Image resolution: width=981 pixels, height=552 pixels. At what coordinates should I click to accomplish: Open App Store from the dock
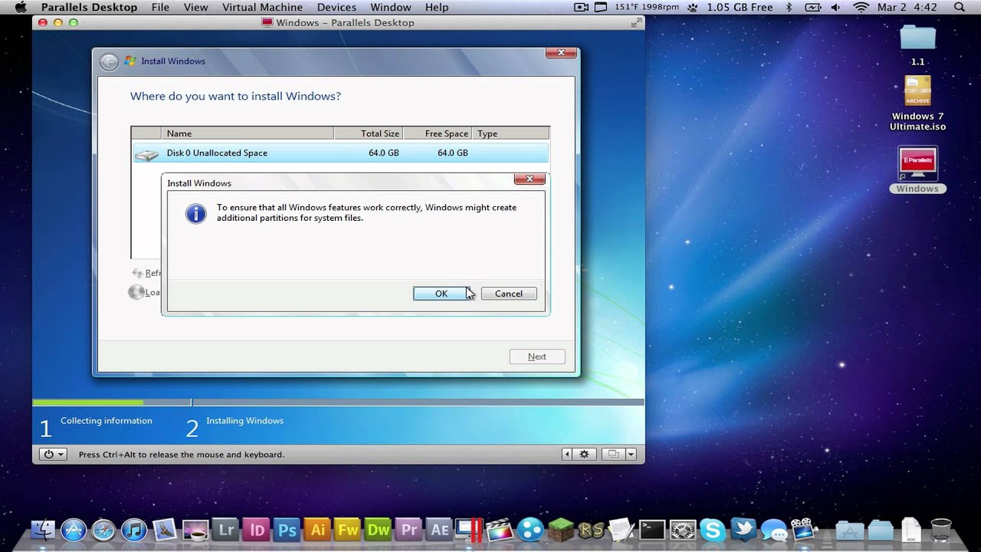point(74,530)
